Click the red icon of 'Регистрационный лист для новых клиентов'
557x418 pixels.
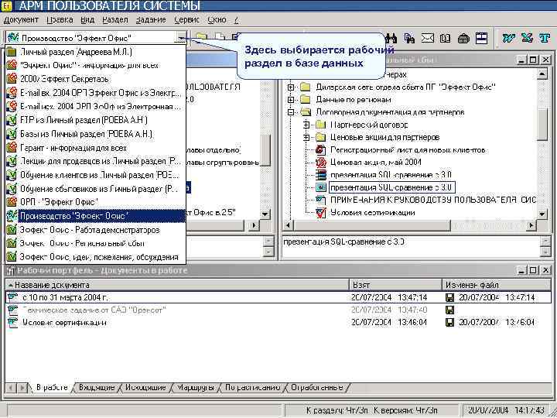(321, 150)
